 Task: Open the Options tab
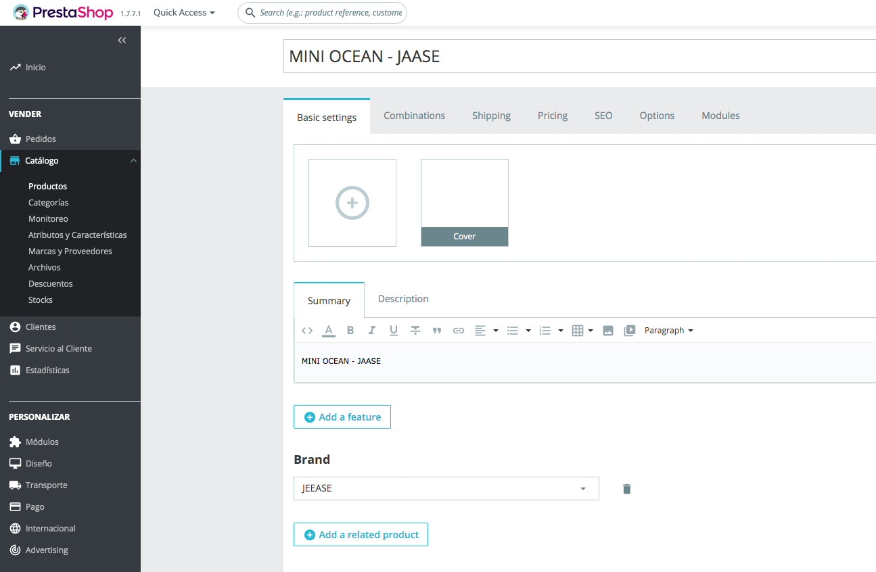657,116
